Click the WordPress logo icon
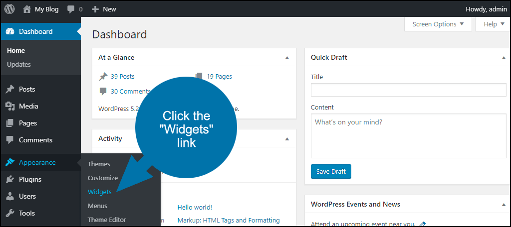 pyautogui.click(x=9, y=9)
